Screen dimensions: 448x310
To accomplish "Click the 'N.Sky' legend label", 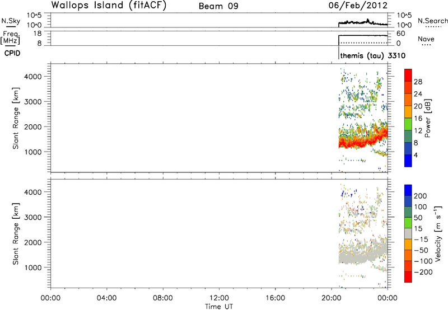I will (x=11, y=21).
